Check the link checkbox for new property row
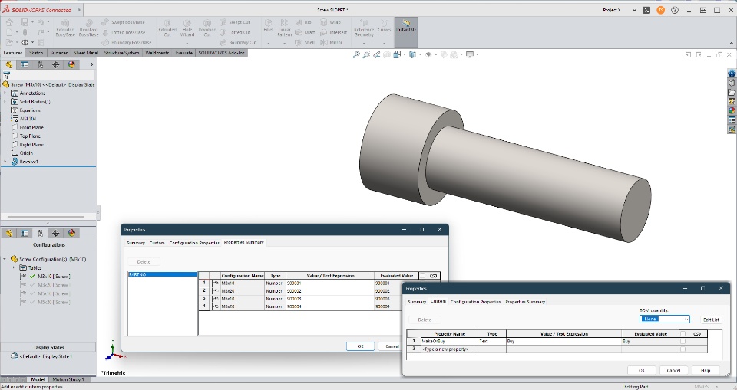This screenshot has width=737, height=390. (683, 349)
